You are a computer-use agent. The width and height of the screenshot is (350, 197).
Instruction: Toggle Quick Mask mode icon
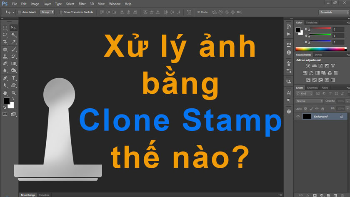5,114
